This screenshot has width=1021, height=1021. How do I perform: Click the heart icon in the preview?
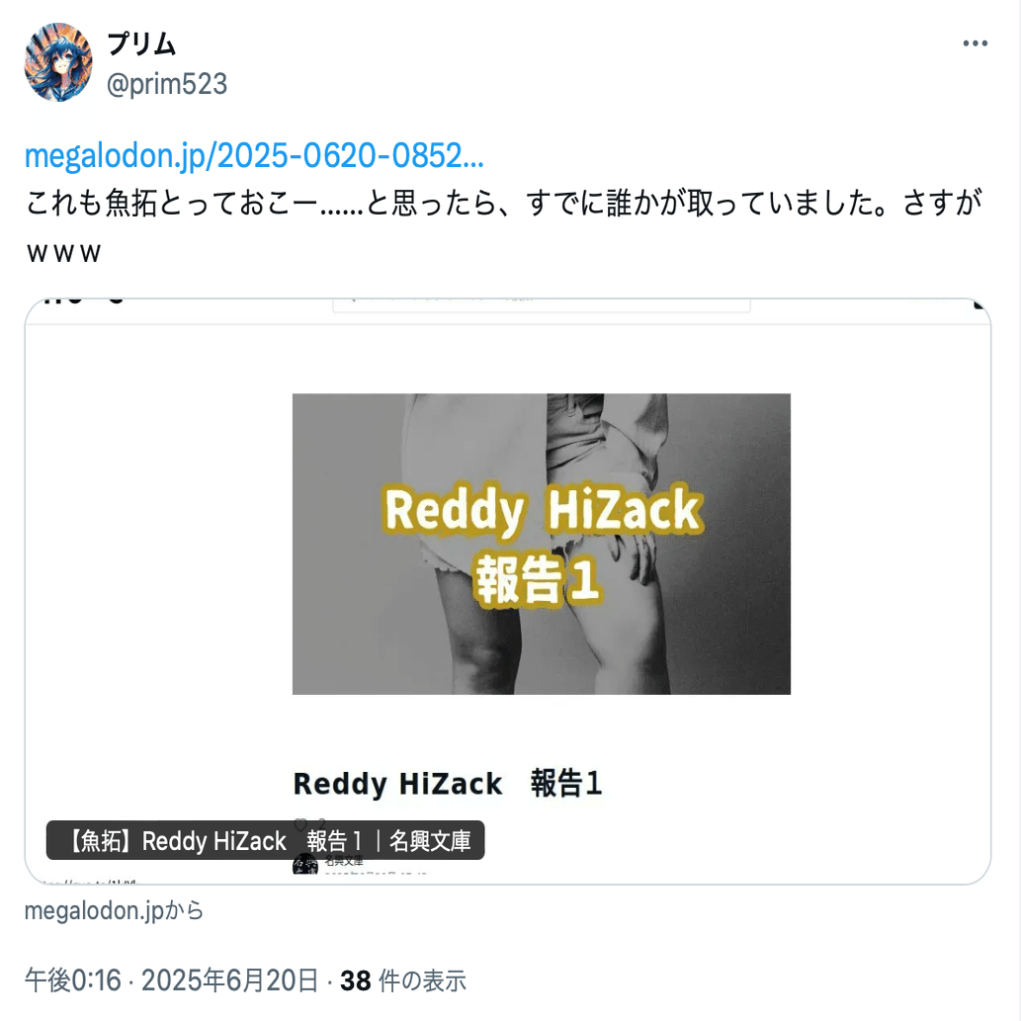click(x=300, y=825)
